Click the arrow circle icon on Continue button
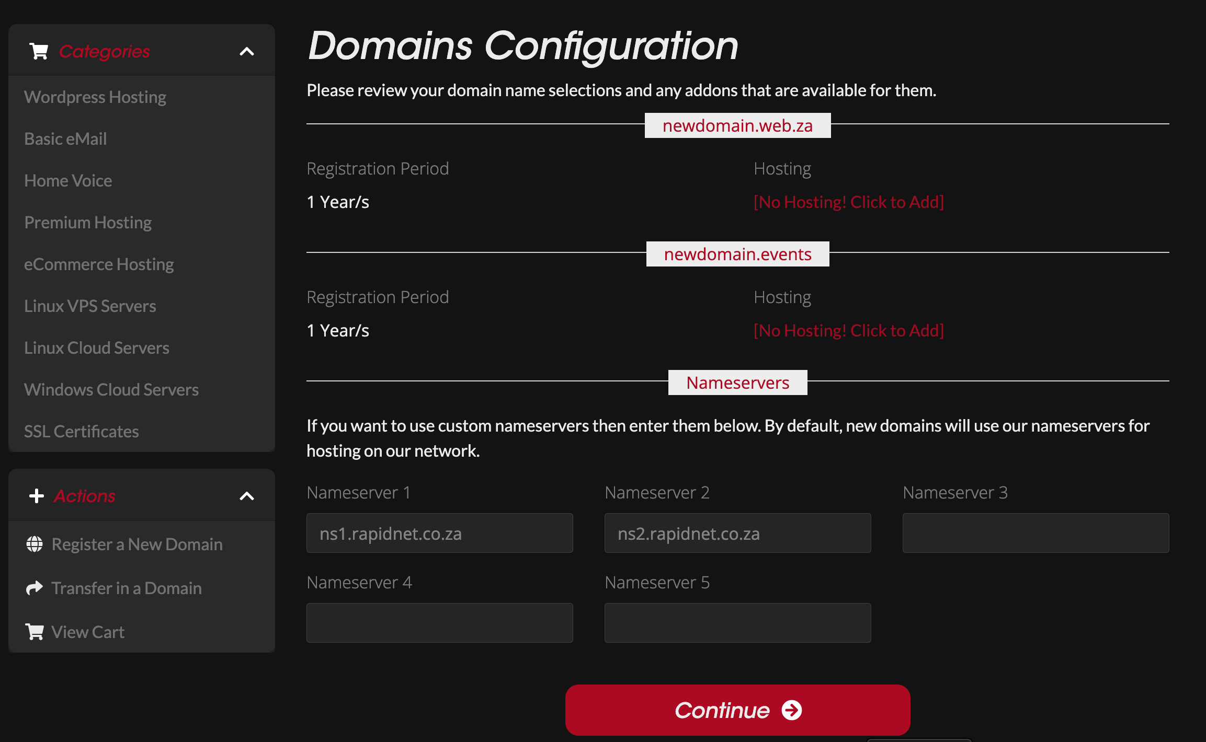Screen dimensions: 1206x742 click(791, 710)
